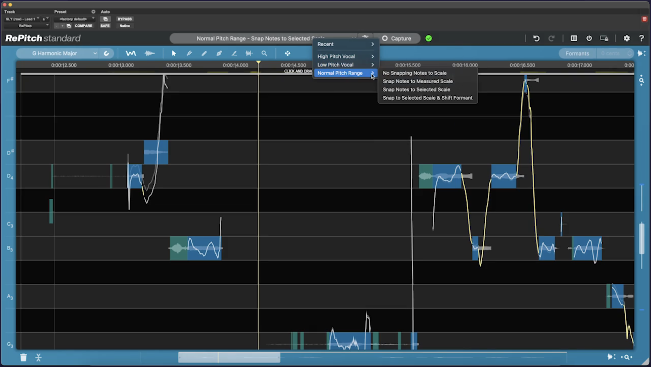This screenshot has width=651, height=367.
Task: Toggle the BYPASS button
Action: [125, 19]
